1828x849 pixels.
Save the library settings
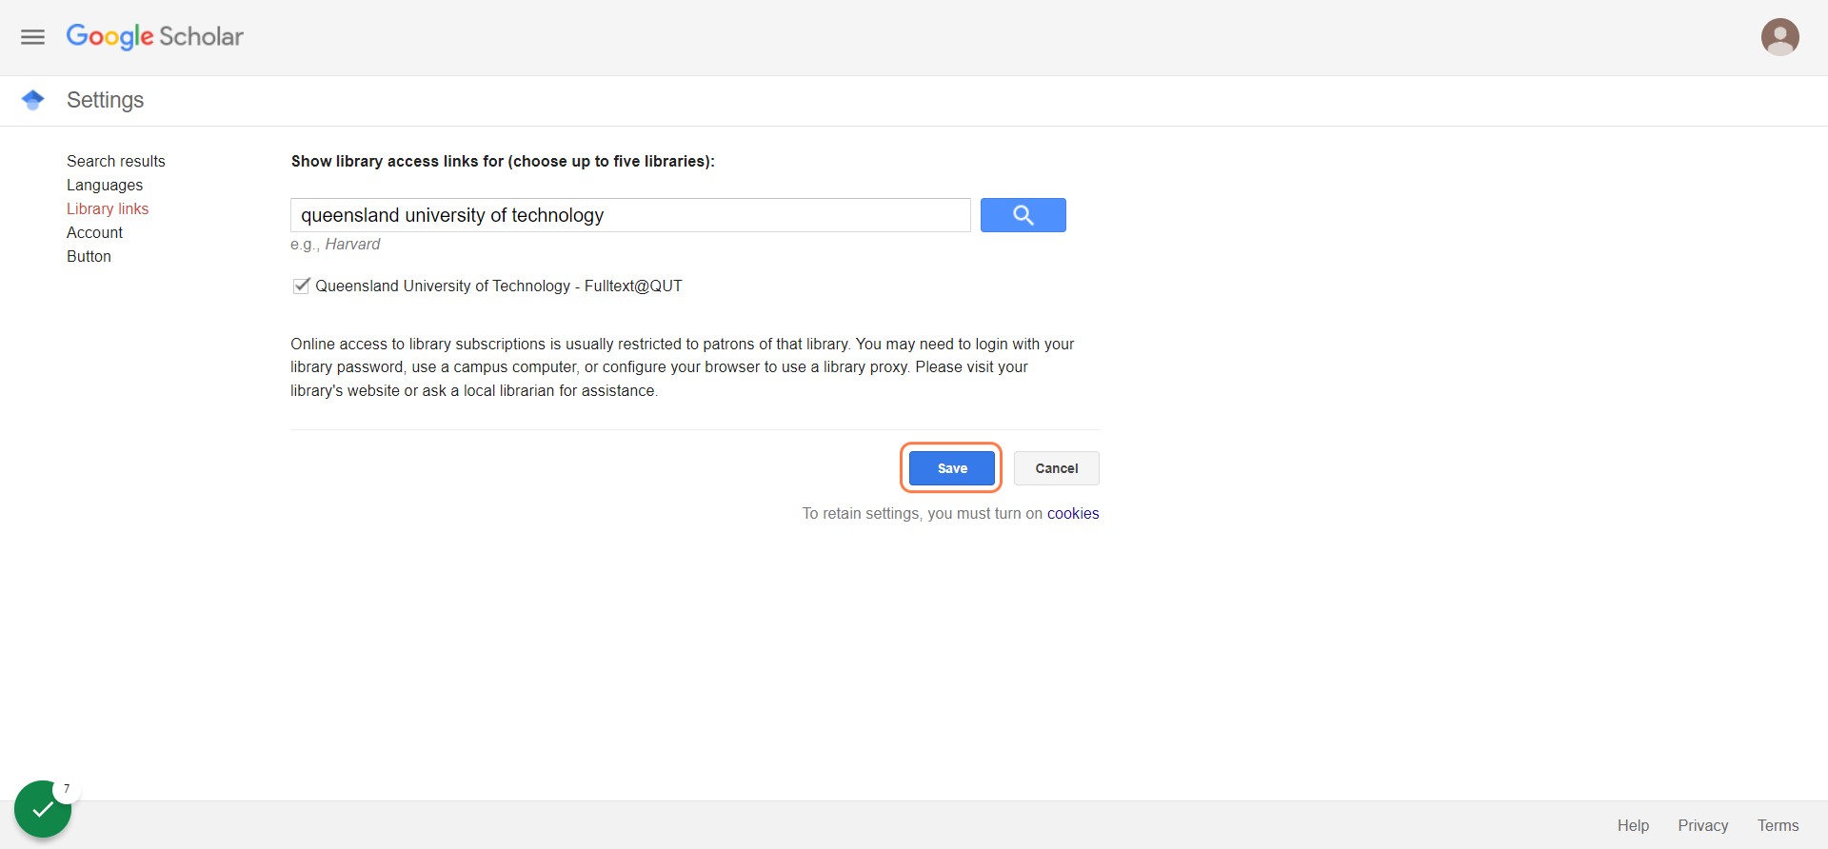click(952, 468)
